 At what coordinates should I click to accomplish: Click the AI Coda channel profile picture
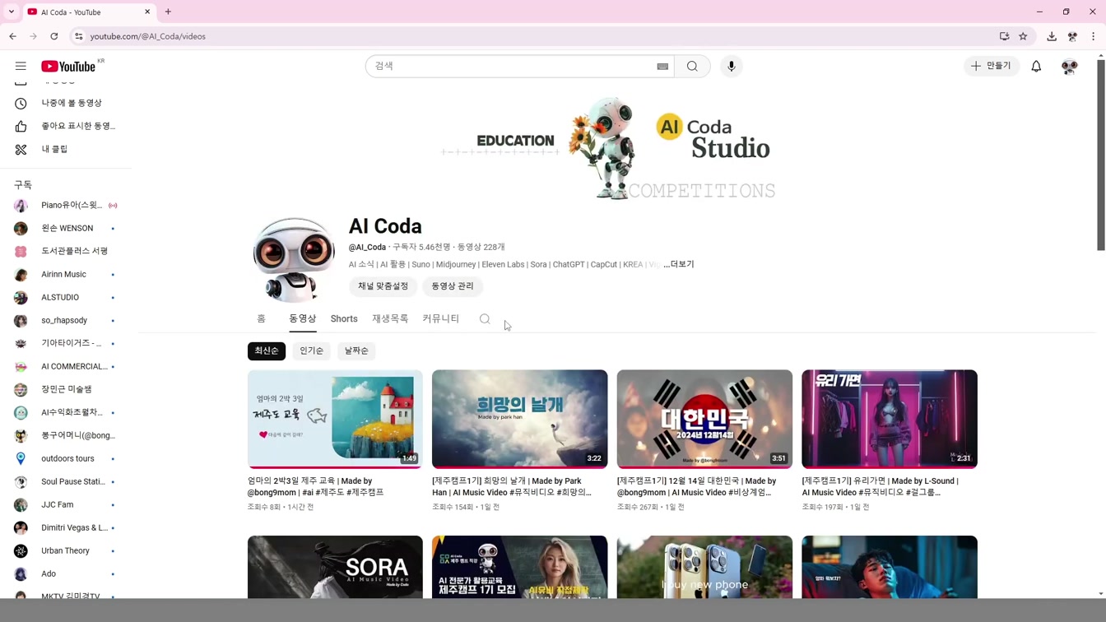tap(293, 259)
